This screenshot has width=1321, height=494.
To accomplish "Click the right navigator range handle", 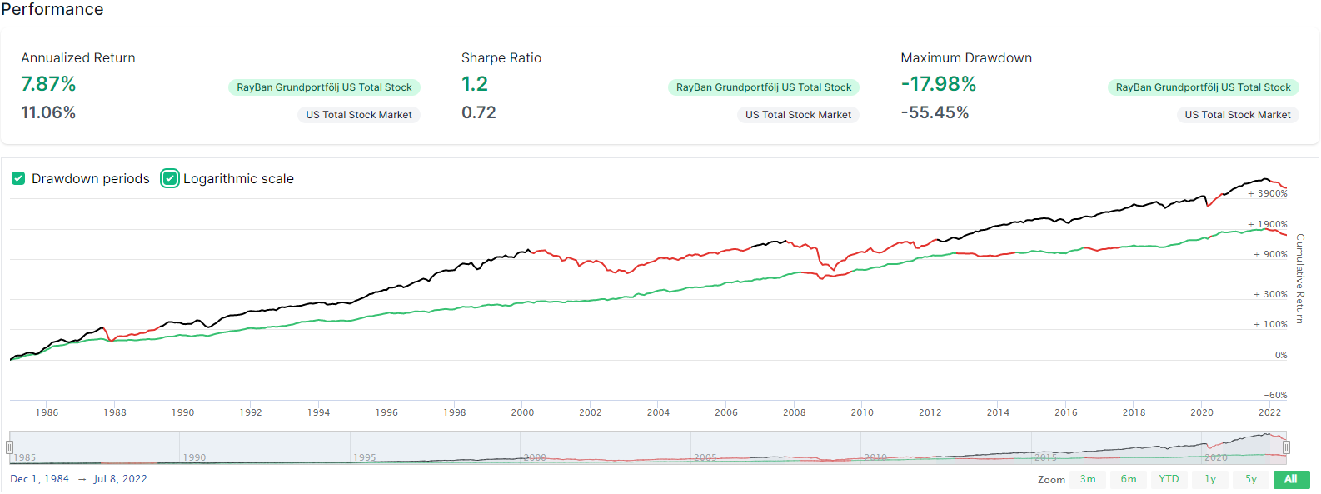I will click(x=1286, y=447).
